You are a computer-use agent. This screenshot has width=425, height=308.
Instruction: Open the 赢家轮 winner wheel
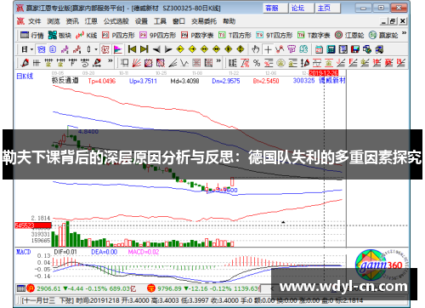point(383,35)
